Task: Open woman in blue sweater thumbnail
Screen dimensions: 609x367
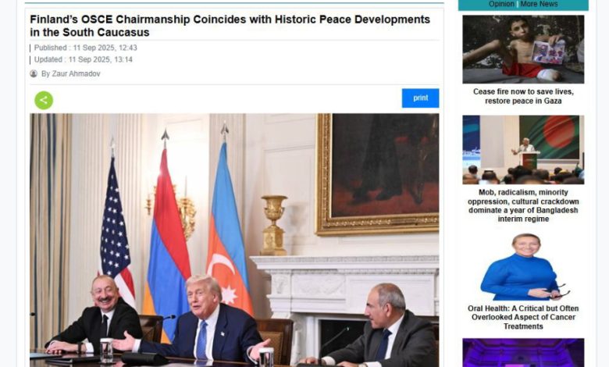Action: coord(523,267)
